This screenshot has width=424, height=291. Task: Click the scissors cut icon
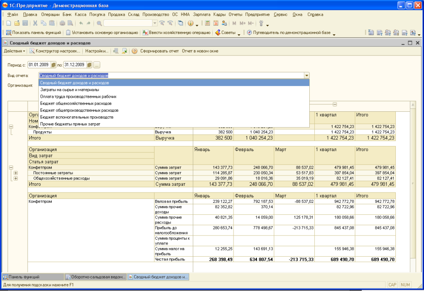coord(35,23)
